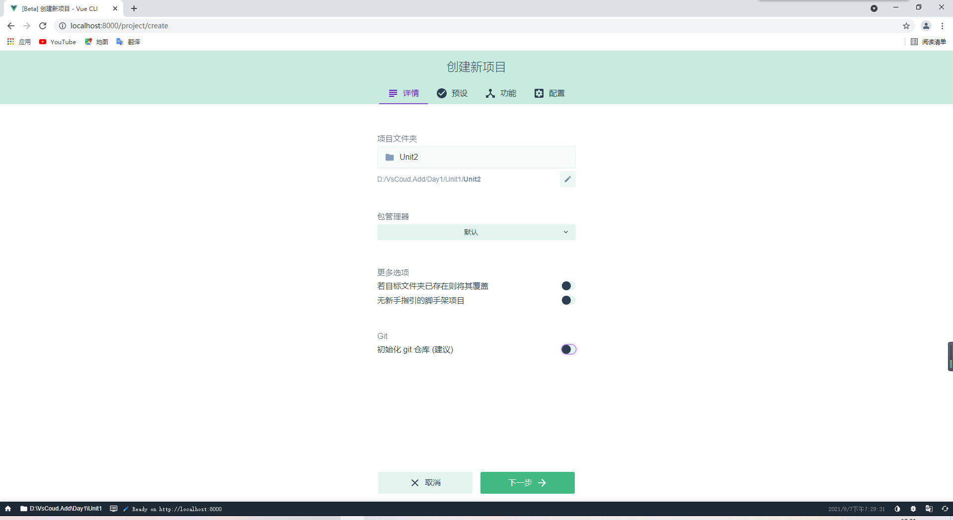953x520 pixels.
Task: Toggle scaffold project without beginner instructions
Action: [x=568, y=300]
